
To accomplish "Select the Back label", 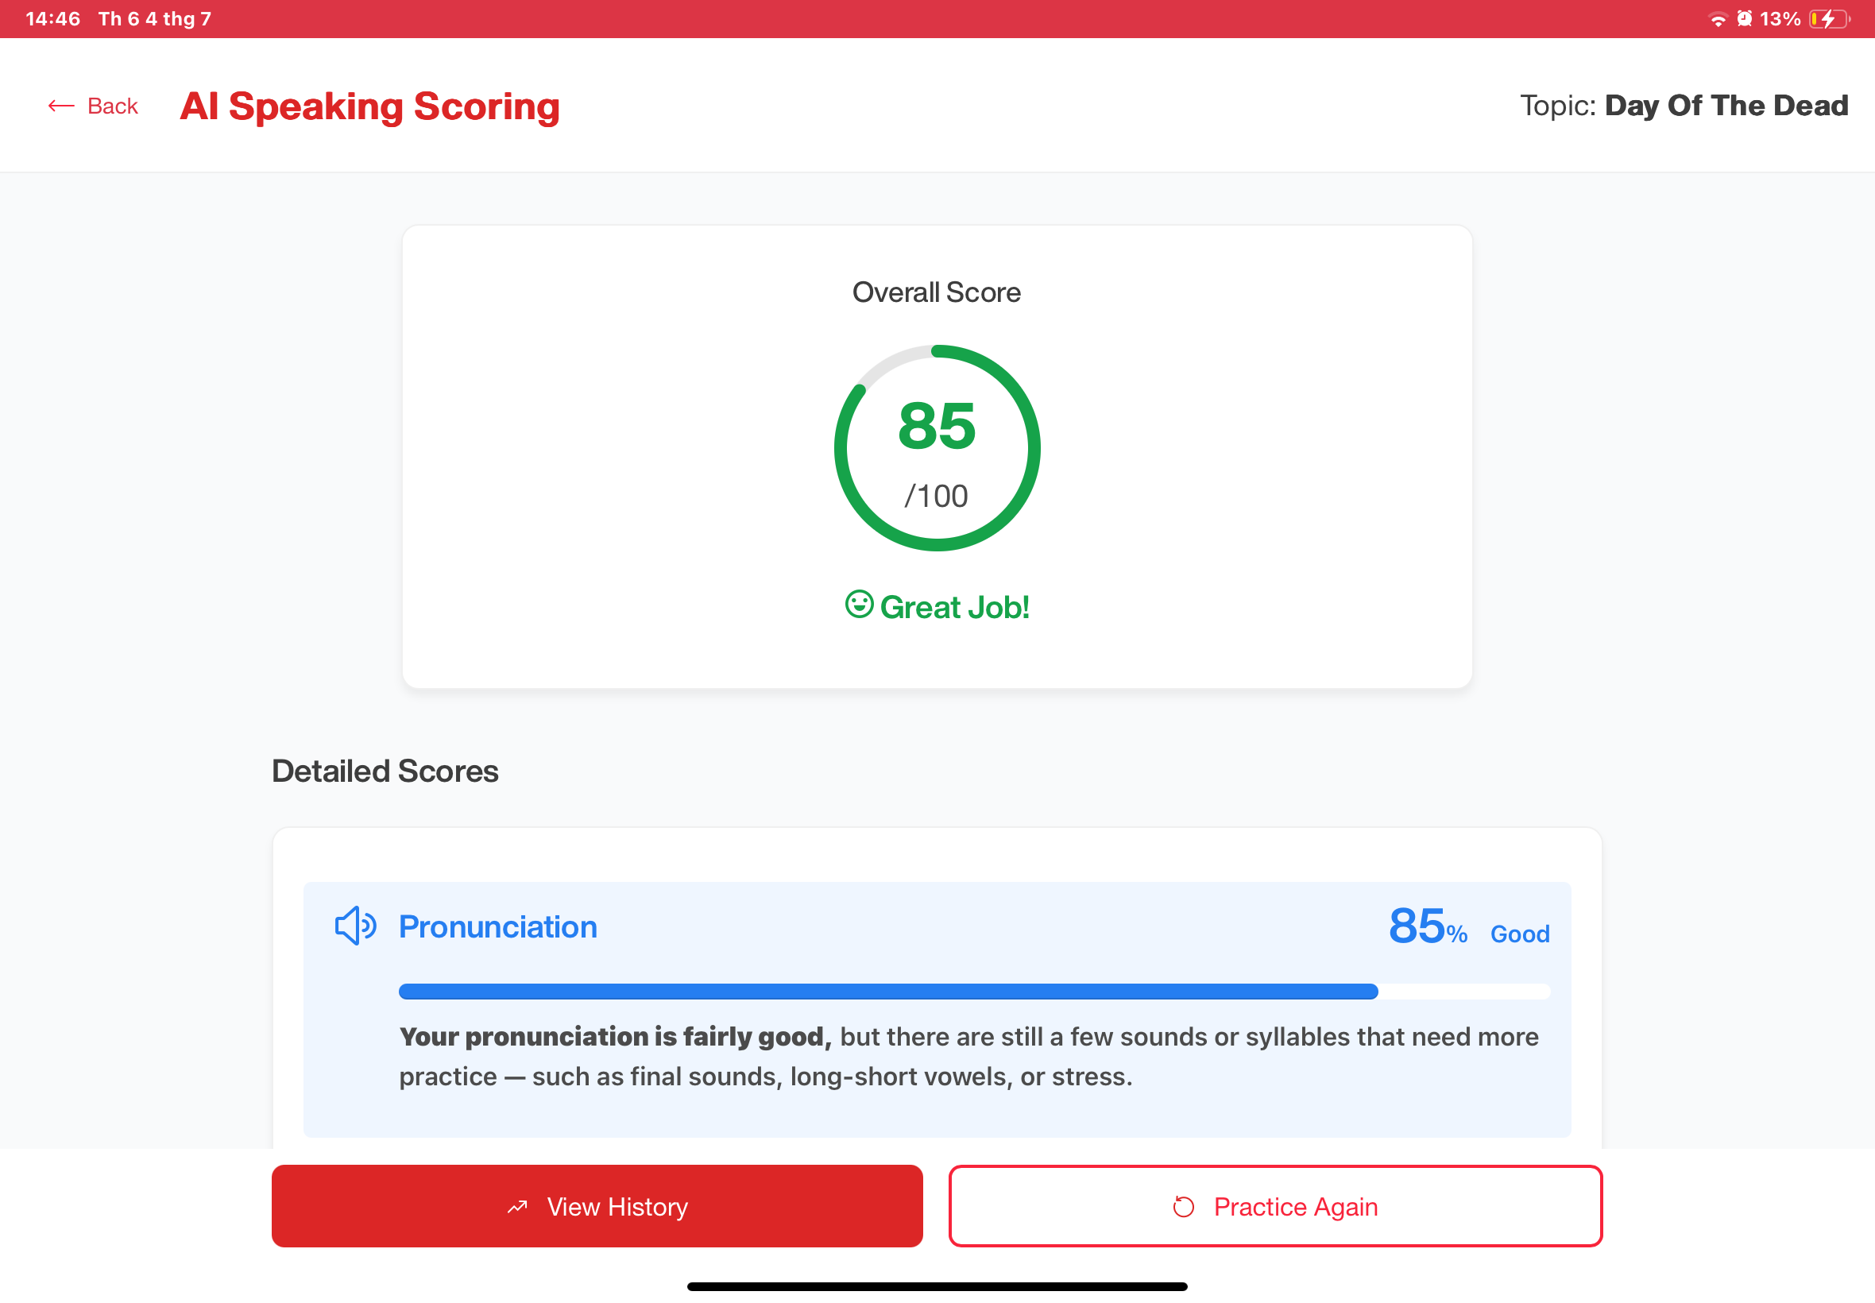I will click(x=113, y=106).
